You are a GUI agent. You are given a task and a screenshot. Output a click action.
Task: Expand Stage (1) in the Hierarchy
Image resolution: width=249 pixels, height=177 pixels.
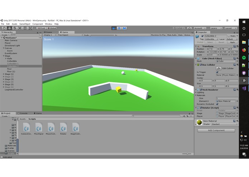coord(4,74)
